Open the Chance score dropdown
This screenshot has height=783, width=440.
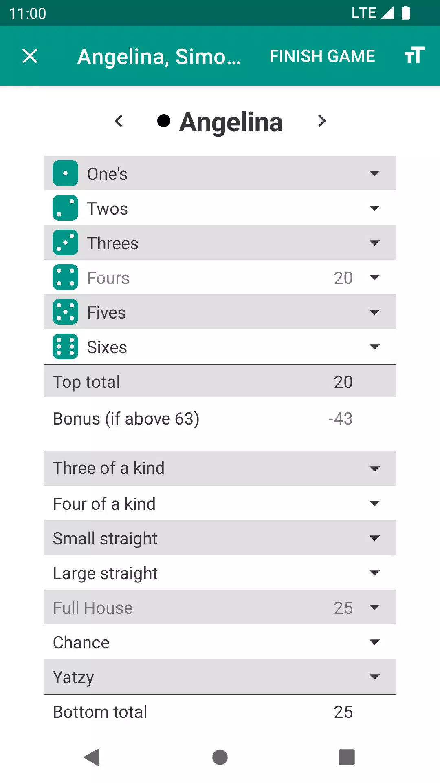374,642
